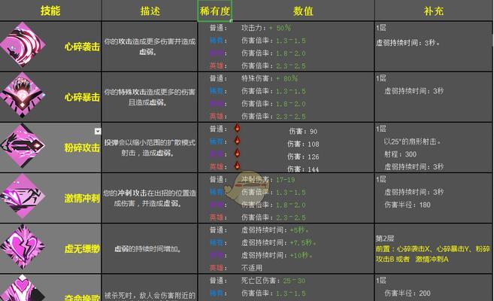This screenshot has height=301, width=494.
Task: Click the skill icon beside 死亡区伤害 row
Action: click(23, 288)
